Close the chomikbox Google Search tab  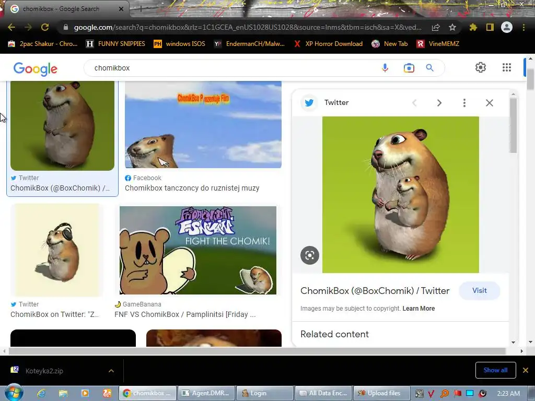pyautogui.click(x=121, y=9)
